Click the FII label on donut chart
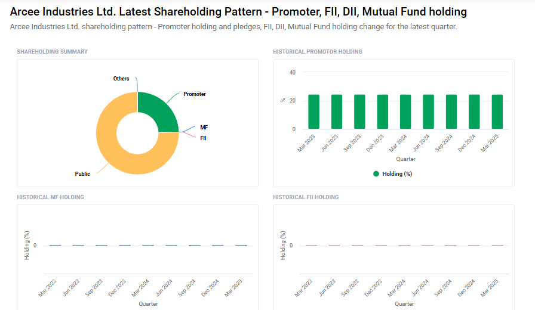 point(203,138)
